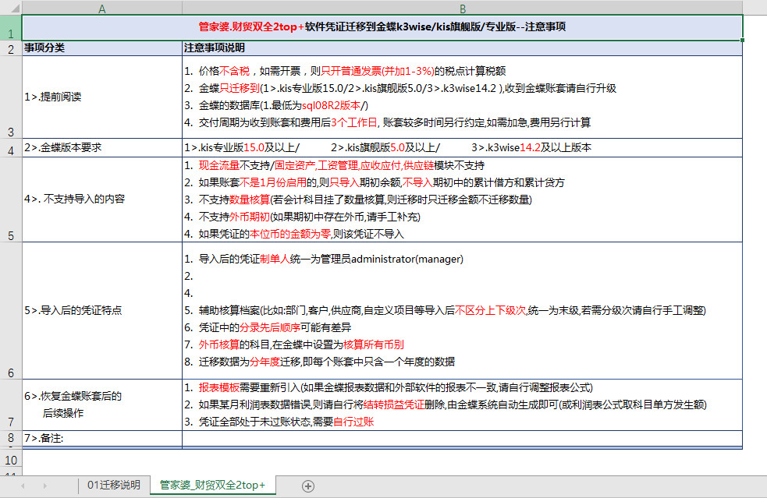Select column A header
The width and height of the screenshot is (767, 498).
coord(102,8)
